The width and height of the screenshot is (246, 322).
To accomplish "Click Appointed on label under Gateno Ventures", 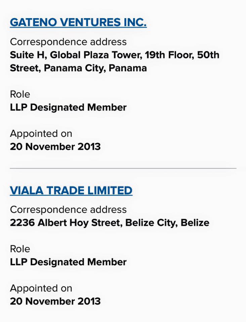I will pyautogui.click(x=41, y=133).
